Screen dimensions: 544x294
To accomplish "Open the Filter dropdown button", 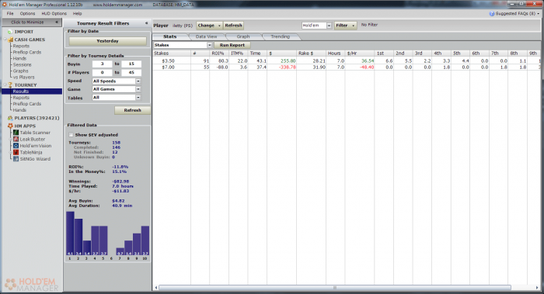I will (x=346, y=26).
